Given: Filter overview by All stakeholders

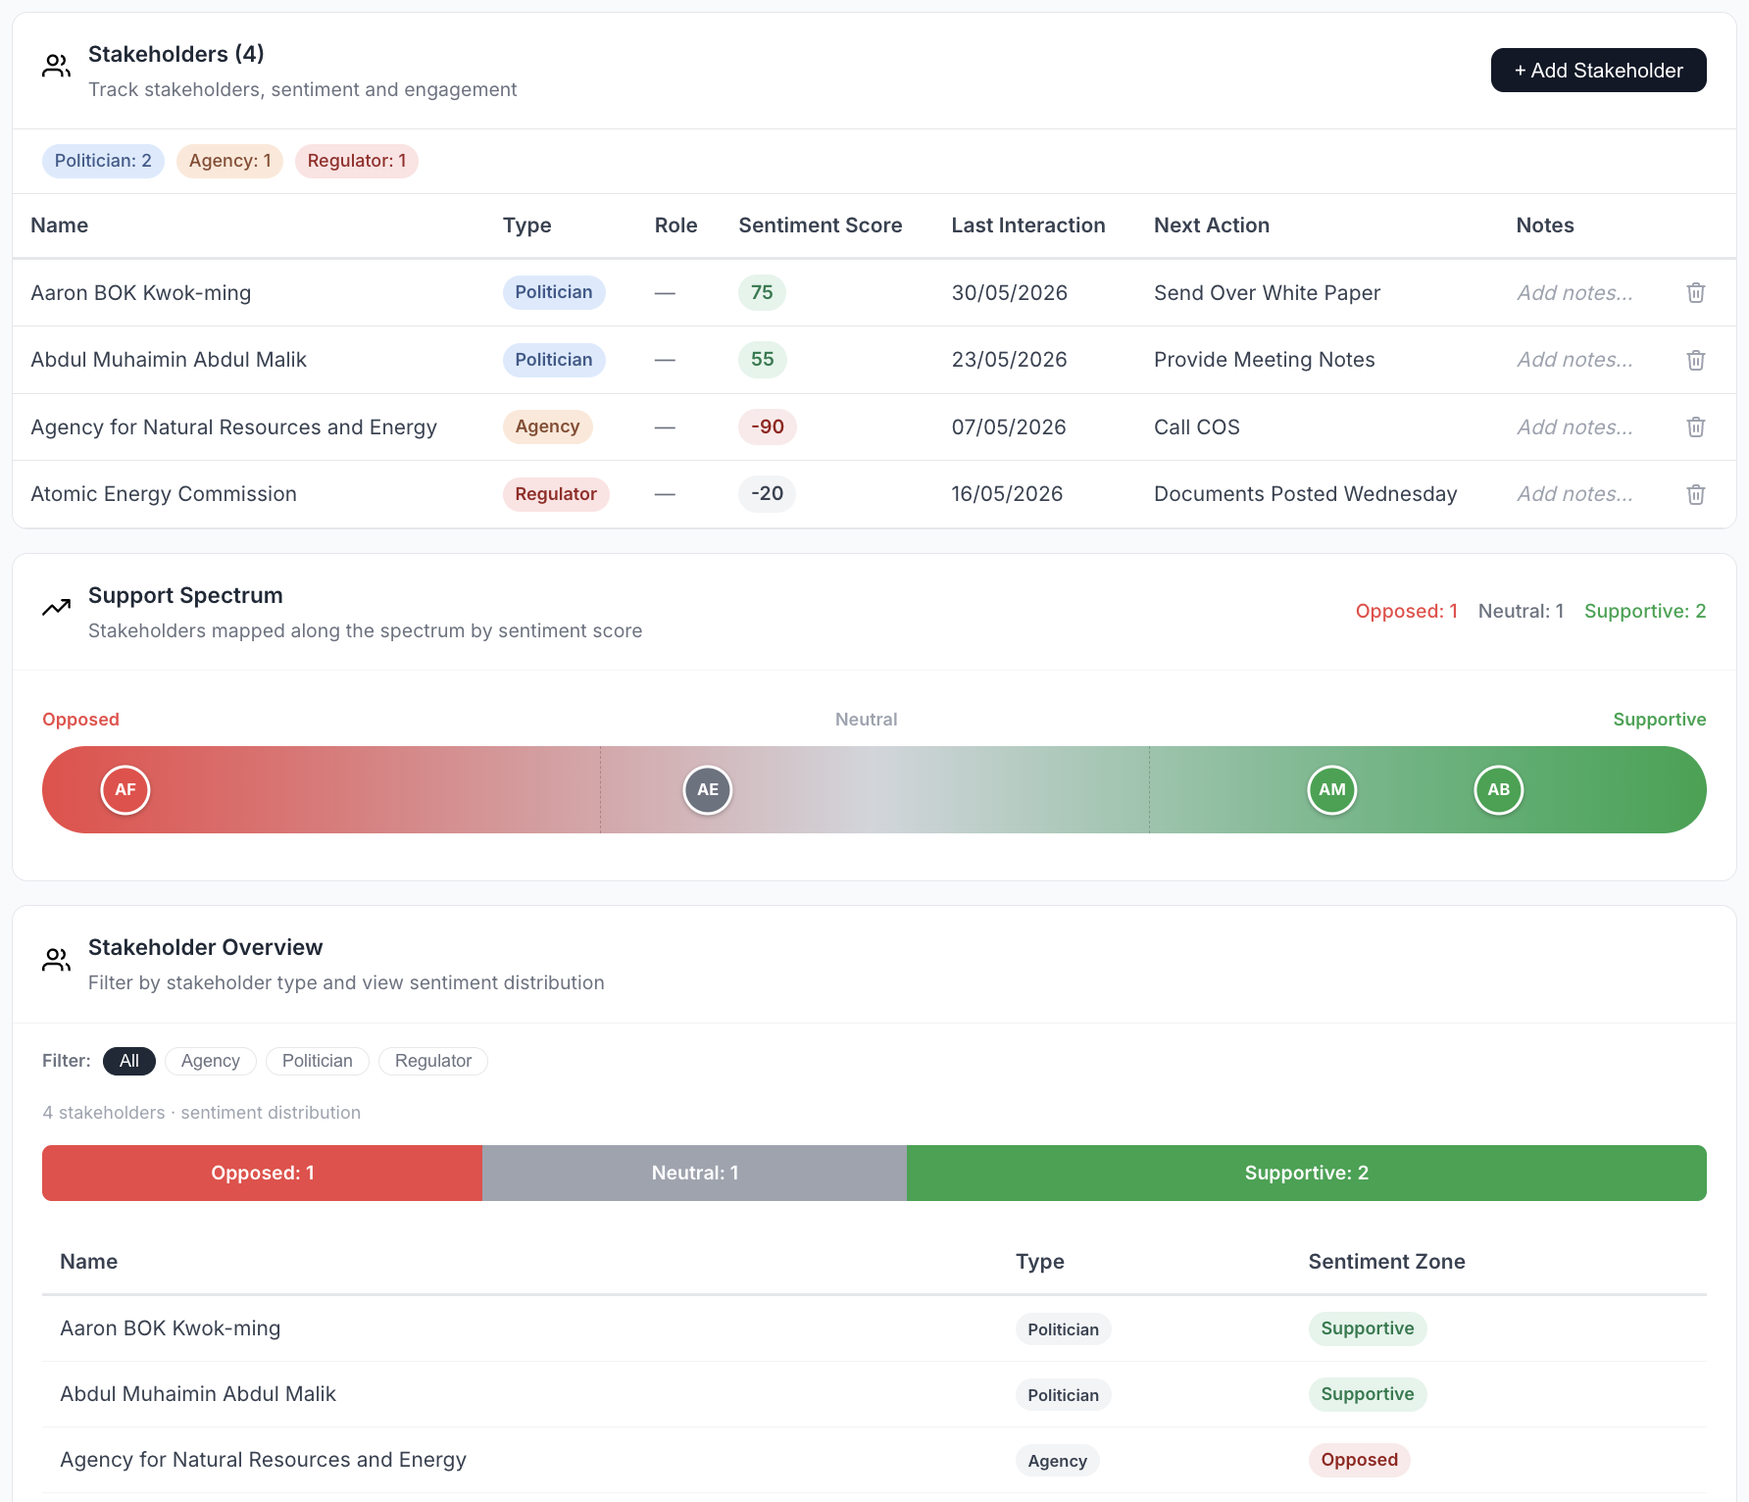Looking at the screenshot, I should (x=129, y=1061).
